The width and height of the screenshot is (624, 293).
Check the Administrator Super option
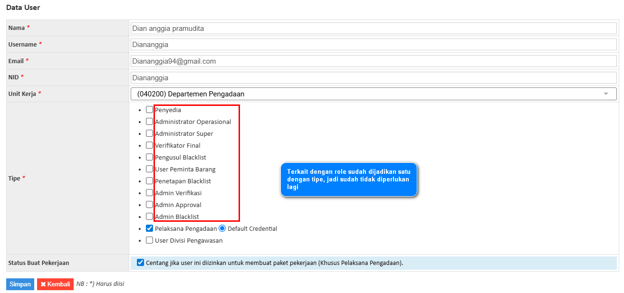[149, 133]
